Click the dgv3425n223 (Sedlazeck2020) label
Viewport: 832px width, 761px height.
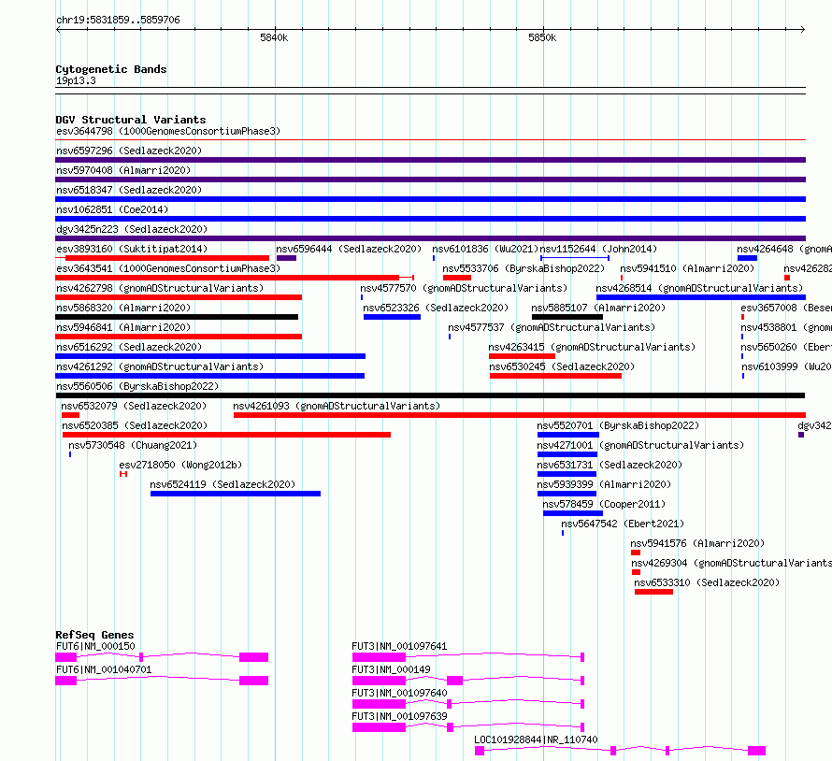point(132,229)
